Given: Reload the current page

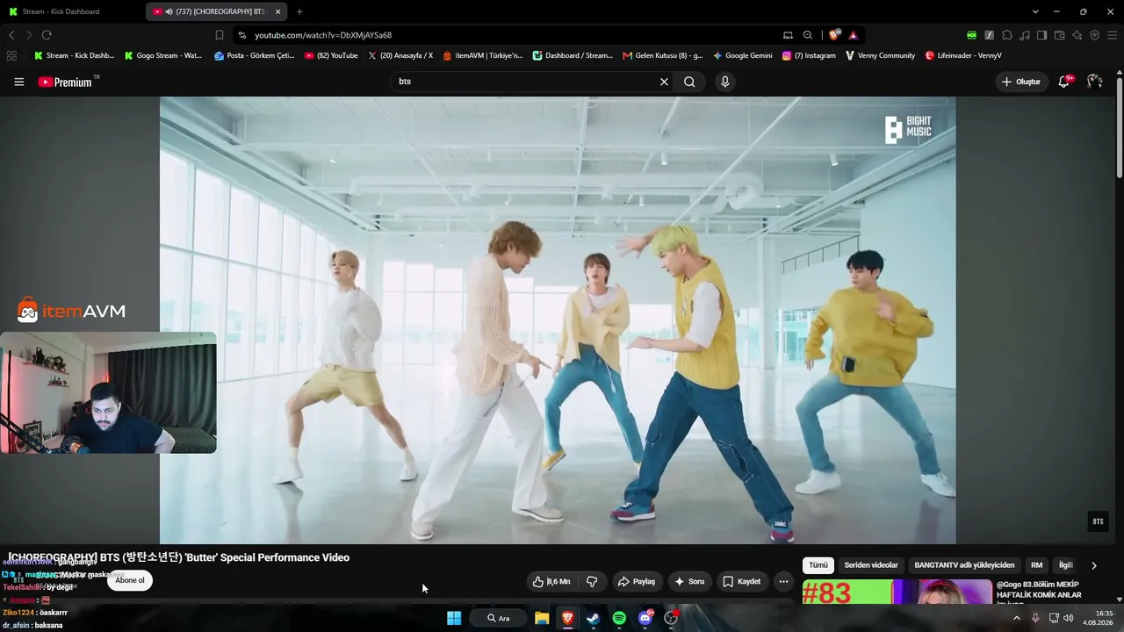Looking at the screenshot, I should 47,35.
